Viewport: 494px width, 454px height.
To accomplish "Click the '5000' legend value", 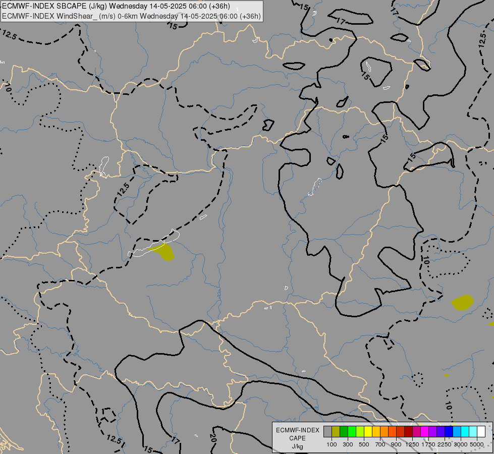I will pos(477,444).
